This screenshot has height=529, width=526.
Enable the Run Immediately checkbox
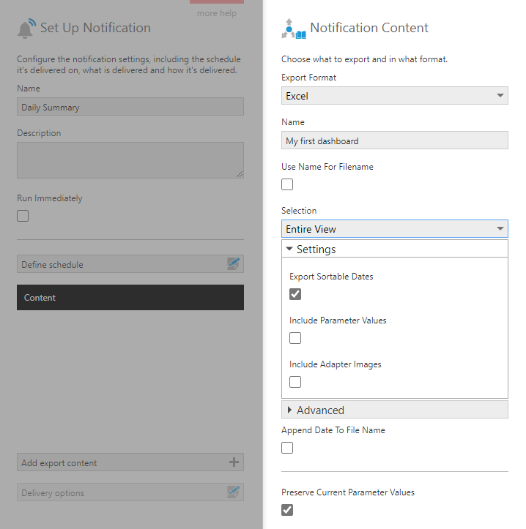[23, 216]
